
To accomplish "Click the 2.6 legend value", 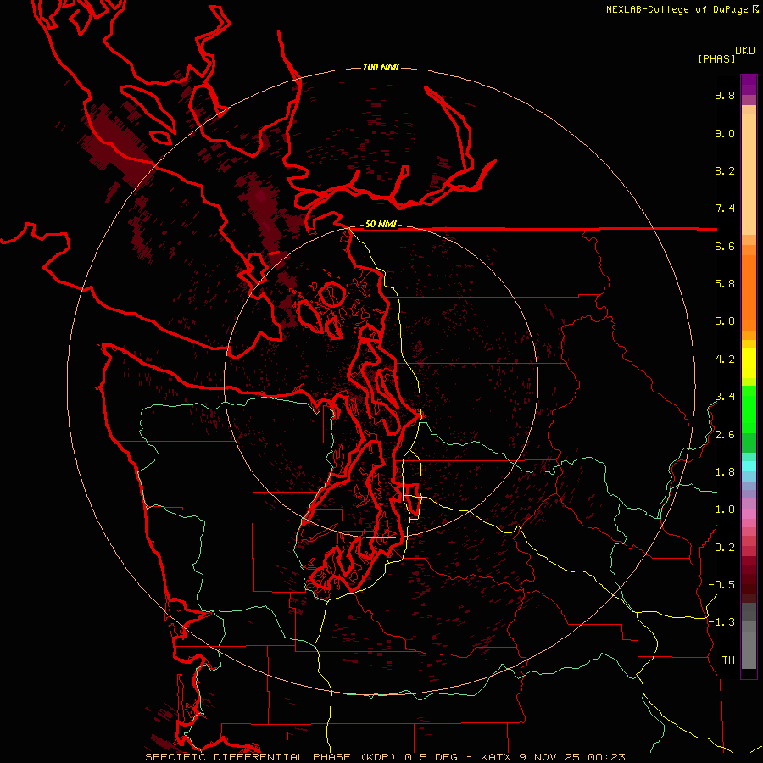I will click(725, 435).
